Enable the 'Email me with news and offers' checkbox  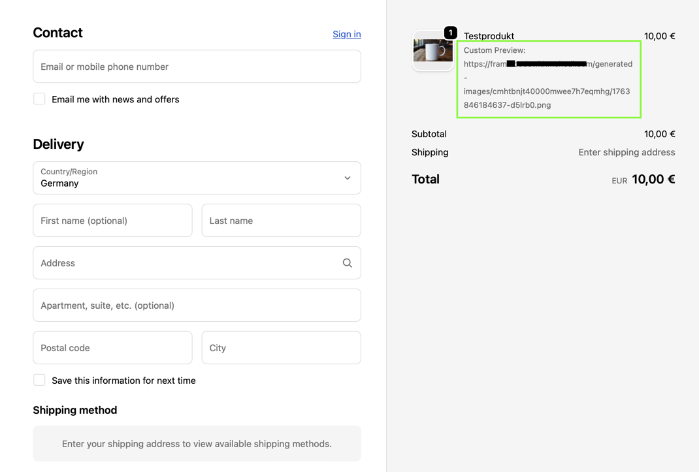point(39,99)
